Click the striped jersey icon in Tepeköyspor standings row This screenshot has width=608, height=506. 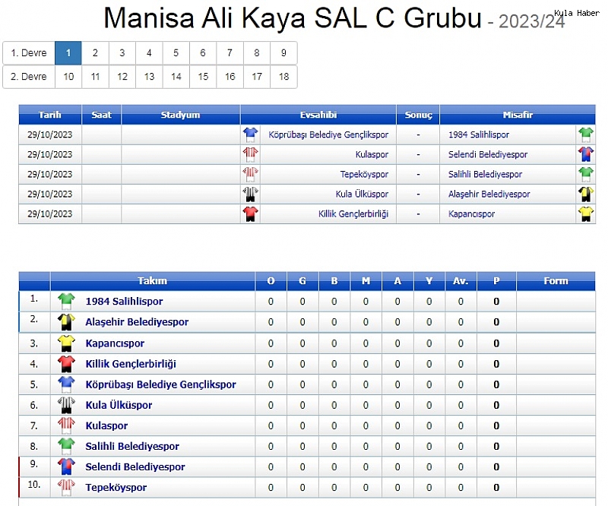click(66, 488)
